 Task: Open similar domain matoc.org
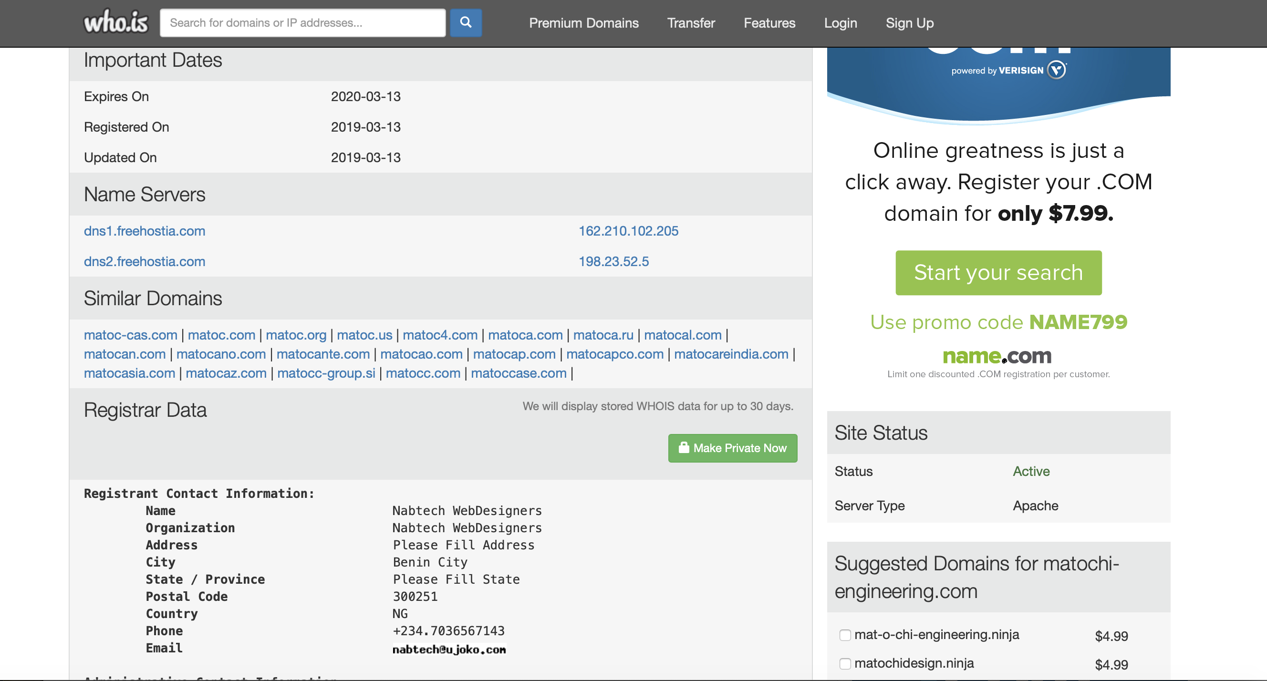pyautogui.click(x=296, y=335)
